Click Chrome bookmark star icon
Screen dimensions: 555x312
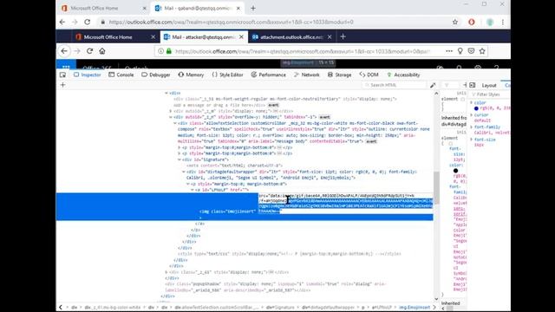coord(455,22)
